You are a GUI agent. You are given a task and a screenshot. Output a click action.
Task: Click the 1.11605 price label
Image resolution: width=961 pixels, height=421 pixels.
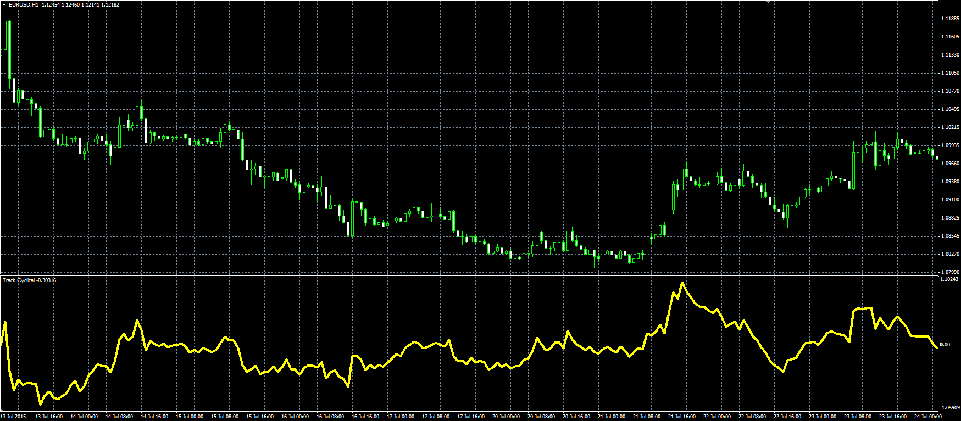pos(950,37)
